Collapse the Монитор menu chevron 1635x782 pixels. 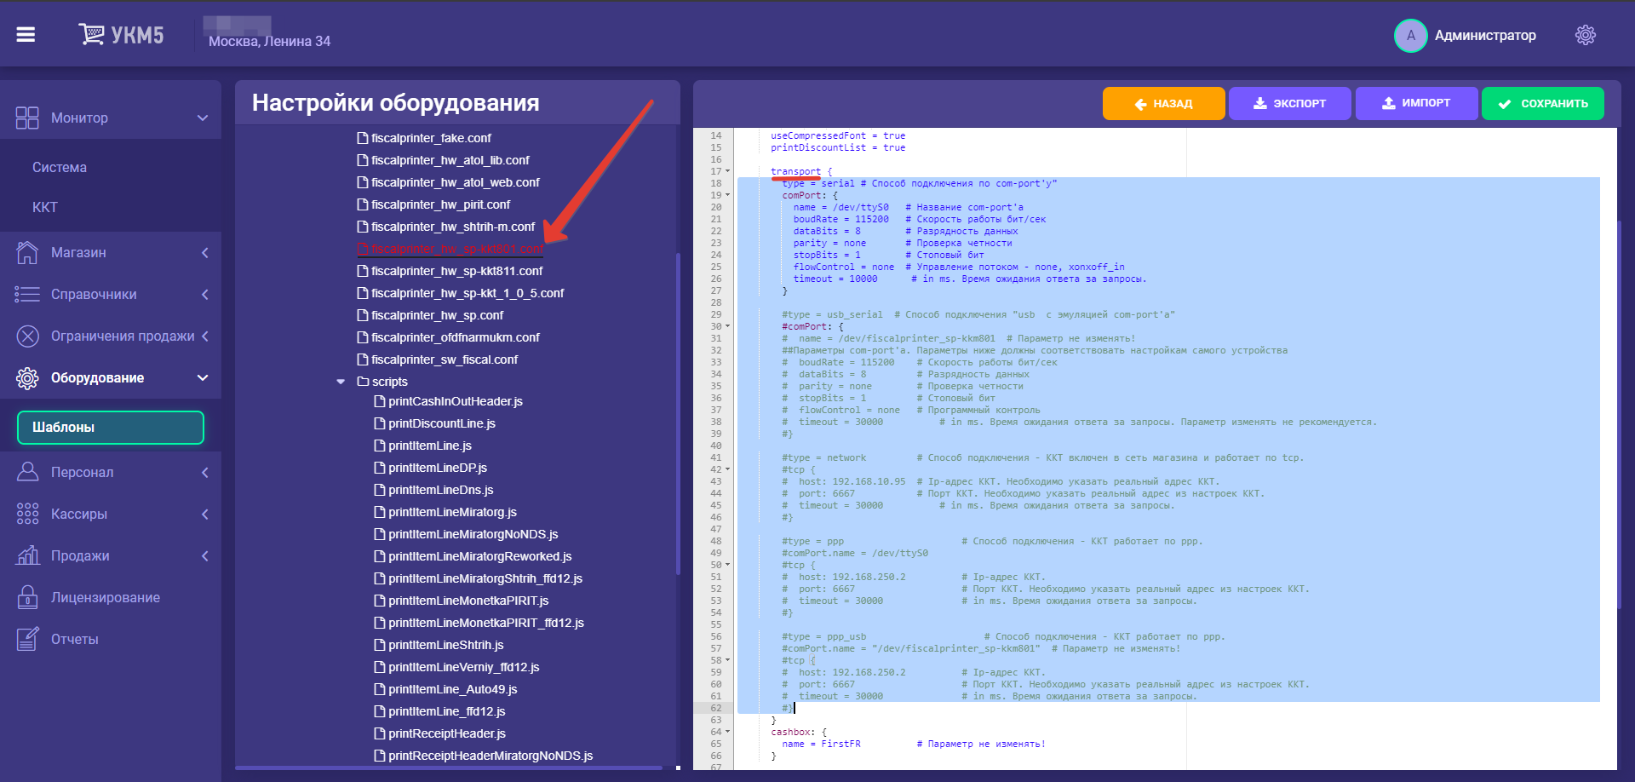(x=203, y=118)
